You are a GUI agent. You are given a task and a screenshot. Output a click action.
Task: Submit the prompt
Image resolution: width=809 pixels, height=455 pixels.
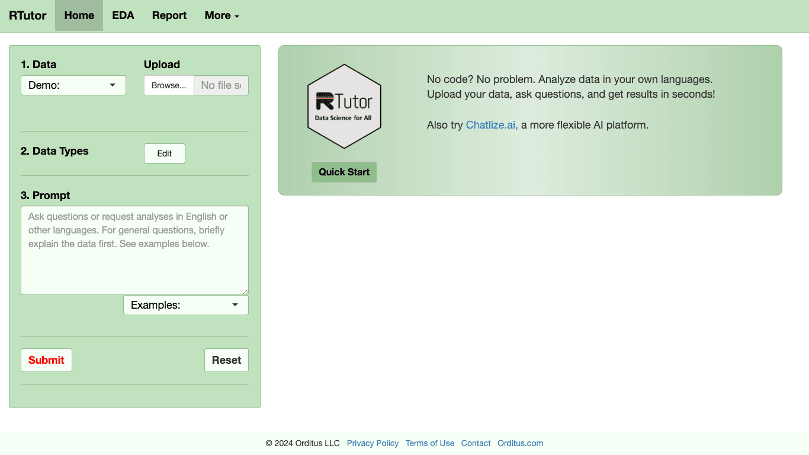[46, 360]
